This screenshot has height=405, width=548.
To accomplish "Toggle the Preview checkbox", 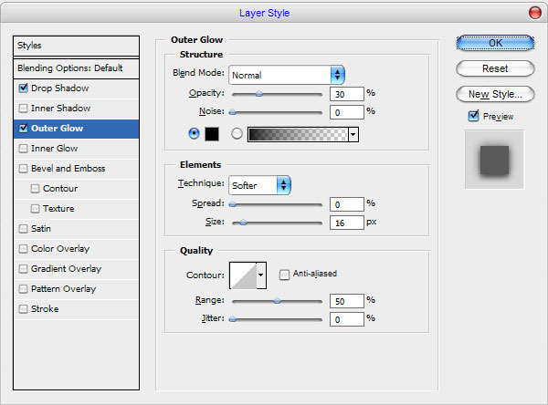I will tap(473, 116).
